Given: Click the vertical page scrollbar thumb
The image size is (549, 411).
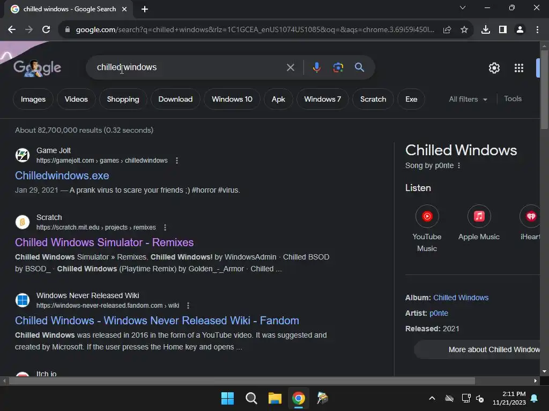Looking at the screenshot, I should click(x=544, y=90).
